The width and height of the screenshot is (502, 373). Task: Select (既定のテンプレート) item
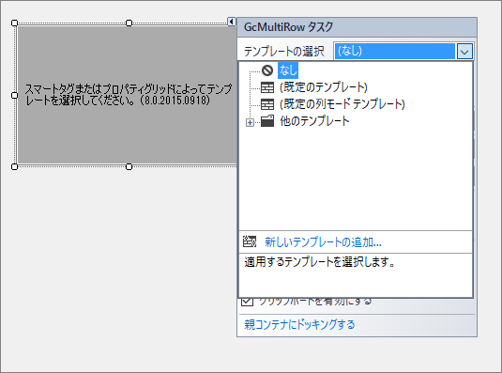click(x=324, y=87)
